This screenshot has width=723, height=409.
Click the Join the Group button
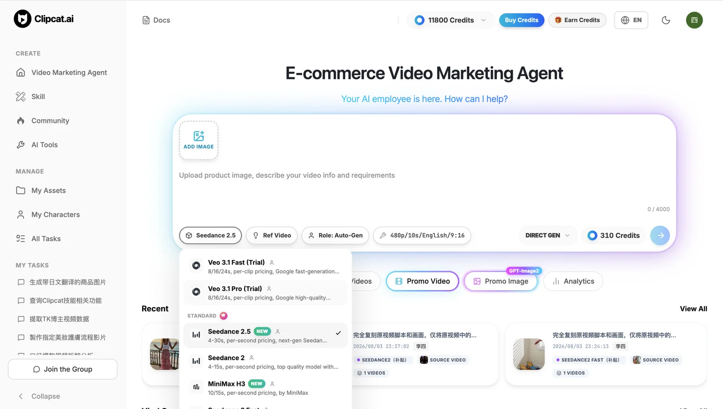click(x=62, y=369)
